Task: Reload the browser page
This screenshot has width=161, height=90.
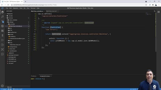Action: point(8,5)
